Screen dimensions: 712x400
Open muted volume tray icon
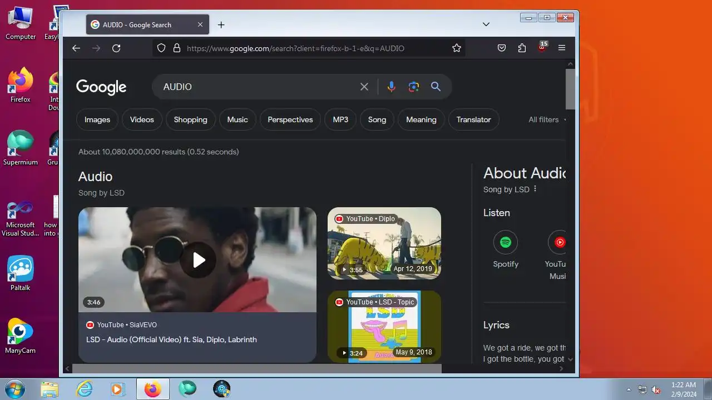point(656,389)
